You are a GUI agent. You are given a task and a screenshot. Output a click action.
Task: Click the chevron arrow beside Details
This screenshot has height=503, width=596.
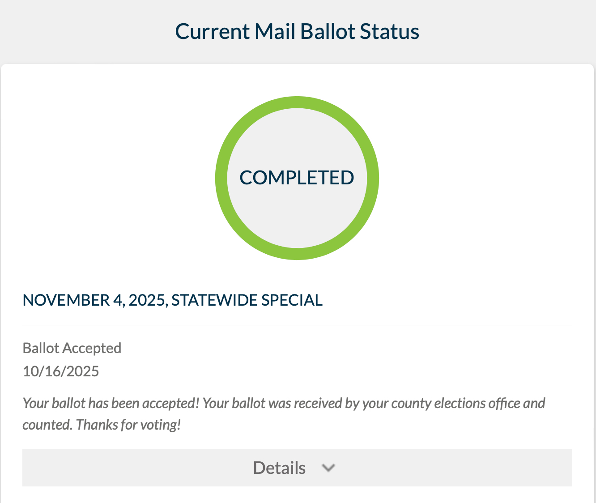pyautogui.click(x=328, y=468)
